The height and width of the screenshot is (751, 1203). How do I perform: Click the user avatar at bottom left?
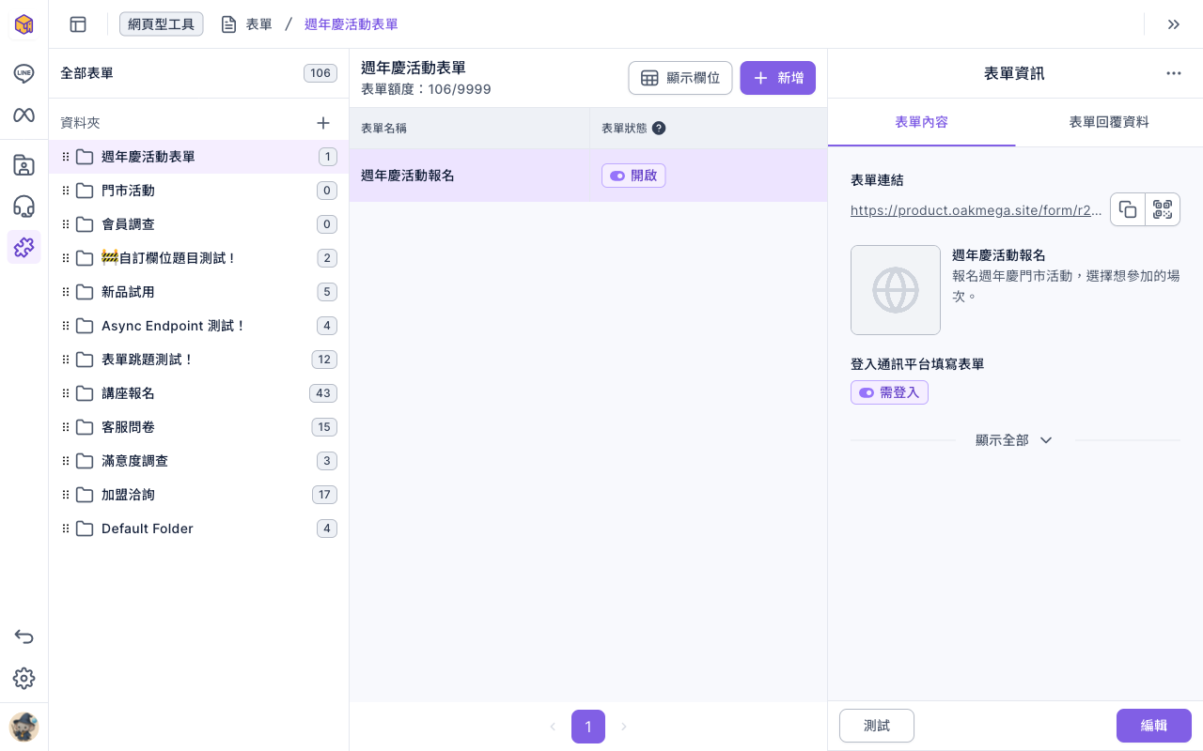pyautogui.click(x=23, y=727)
